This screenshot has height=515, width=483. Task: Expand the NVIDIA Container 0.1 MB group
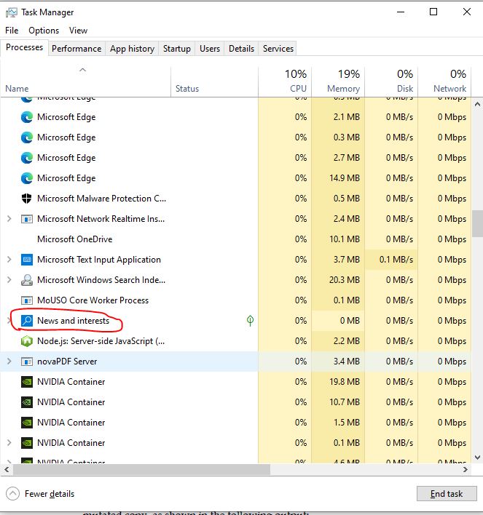[x=9, y=443]
